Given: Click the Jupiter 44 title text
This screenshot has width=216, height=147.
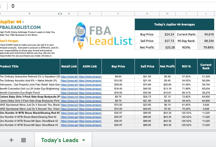Looking at the screenshot, I should click(x=12, y=22).
